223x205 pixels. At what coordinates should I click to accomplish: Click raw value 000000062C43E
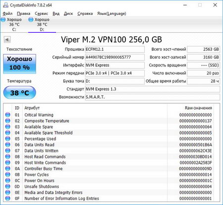coord(195,150)
